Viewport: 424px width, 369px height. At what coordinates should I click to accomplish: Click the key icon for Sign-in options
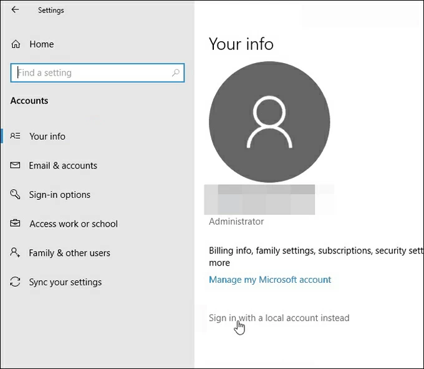pyautogui.click(x=16, y=195)
